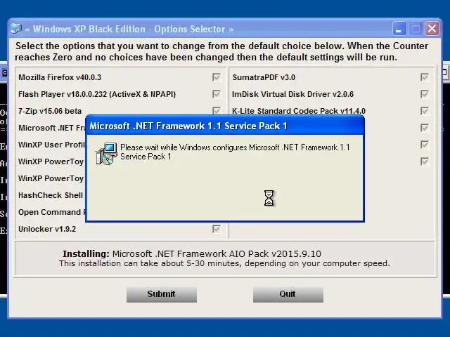450x337 pixels.
Task: Click the disabled maximize button
Action: click(x=416, y=29)
